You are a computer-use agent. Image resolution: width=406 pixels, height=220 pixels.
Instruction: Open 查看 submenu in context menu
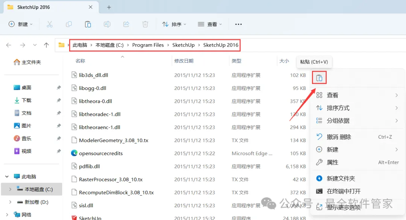[357, 95]
